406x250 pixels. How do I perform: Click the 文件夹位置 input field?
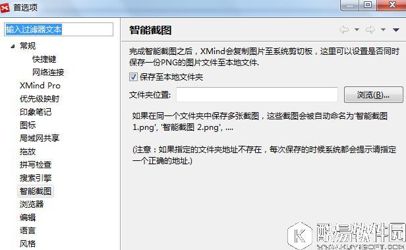click(257, 95)
